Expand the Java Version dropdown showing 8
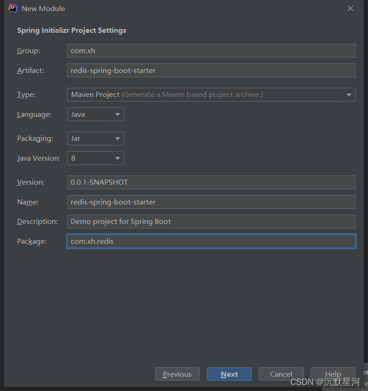 (x=96, y=158)
